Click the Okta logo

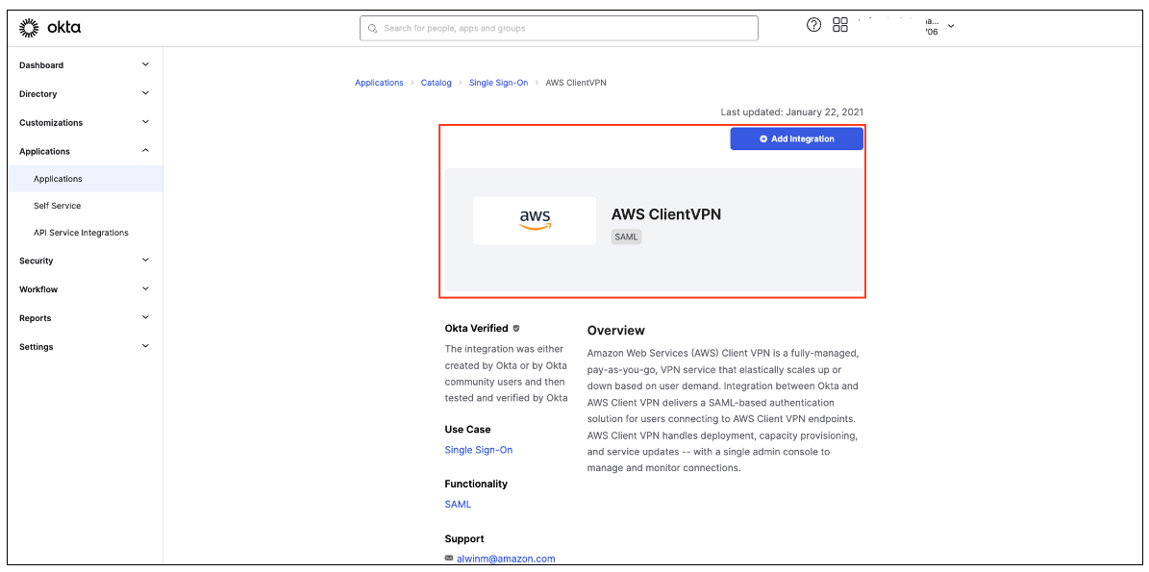pos(50,28)
